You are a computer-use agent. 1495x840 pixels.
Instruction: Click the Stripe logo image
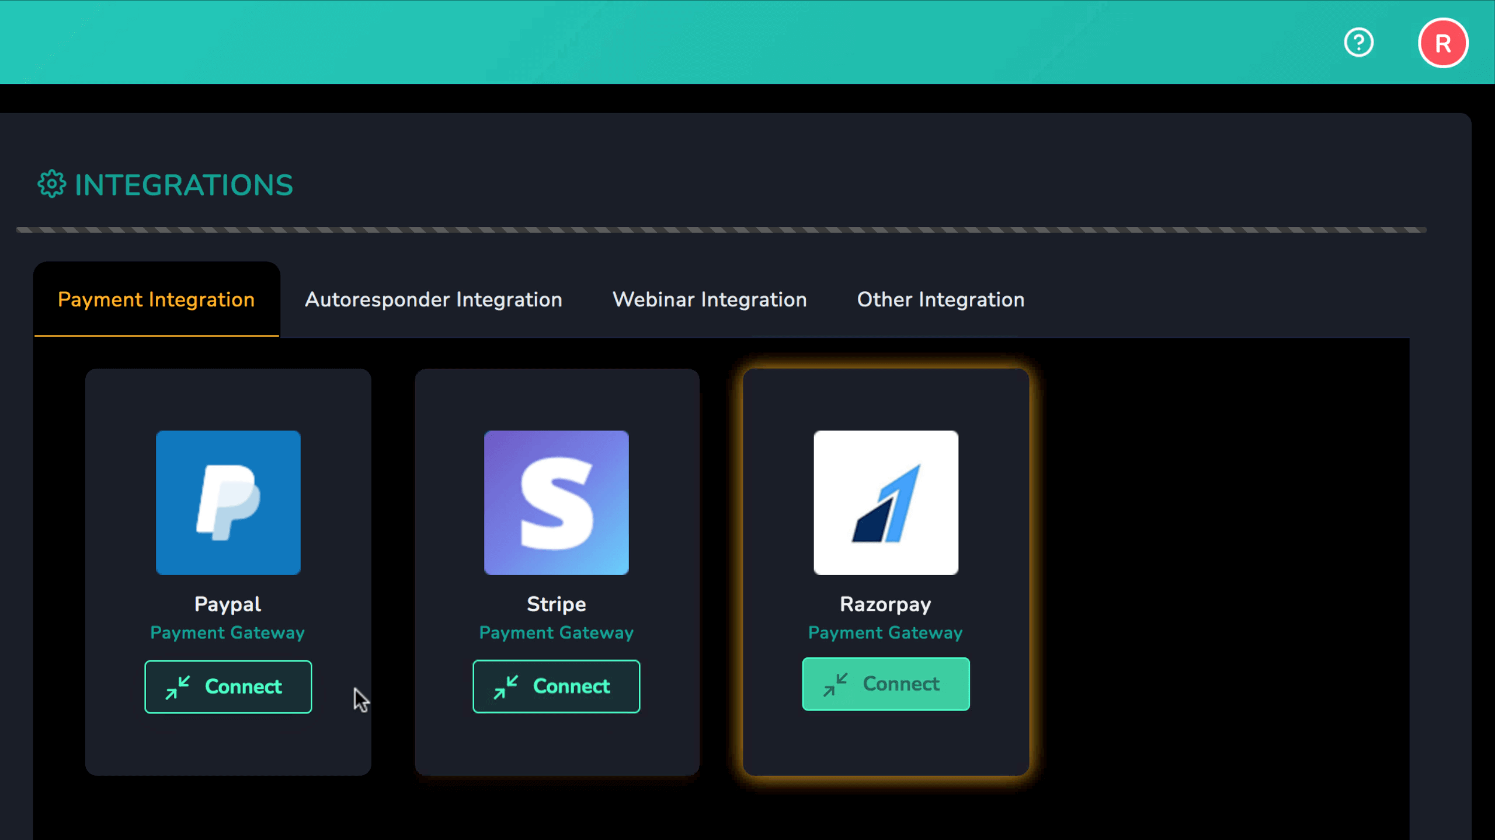click(x=556, y=502)
